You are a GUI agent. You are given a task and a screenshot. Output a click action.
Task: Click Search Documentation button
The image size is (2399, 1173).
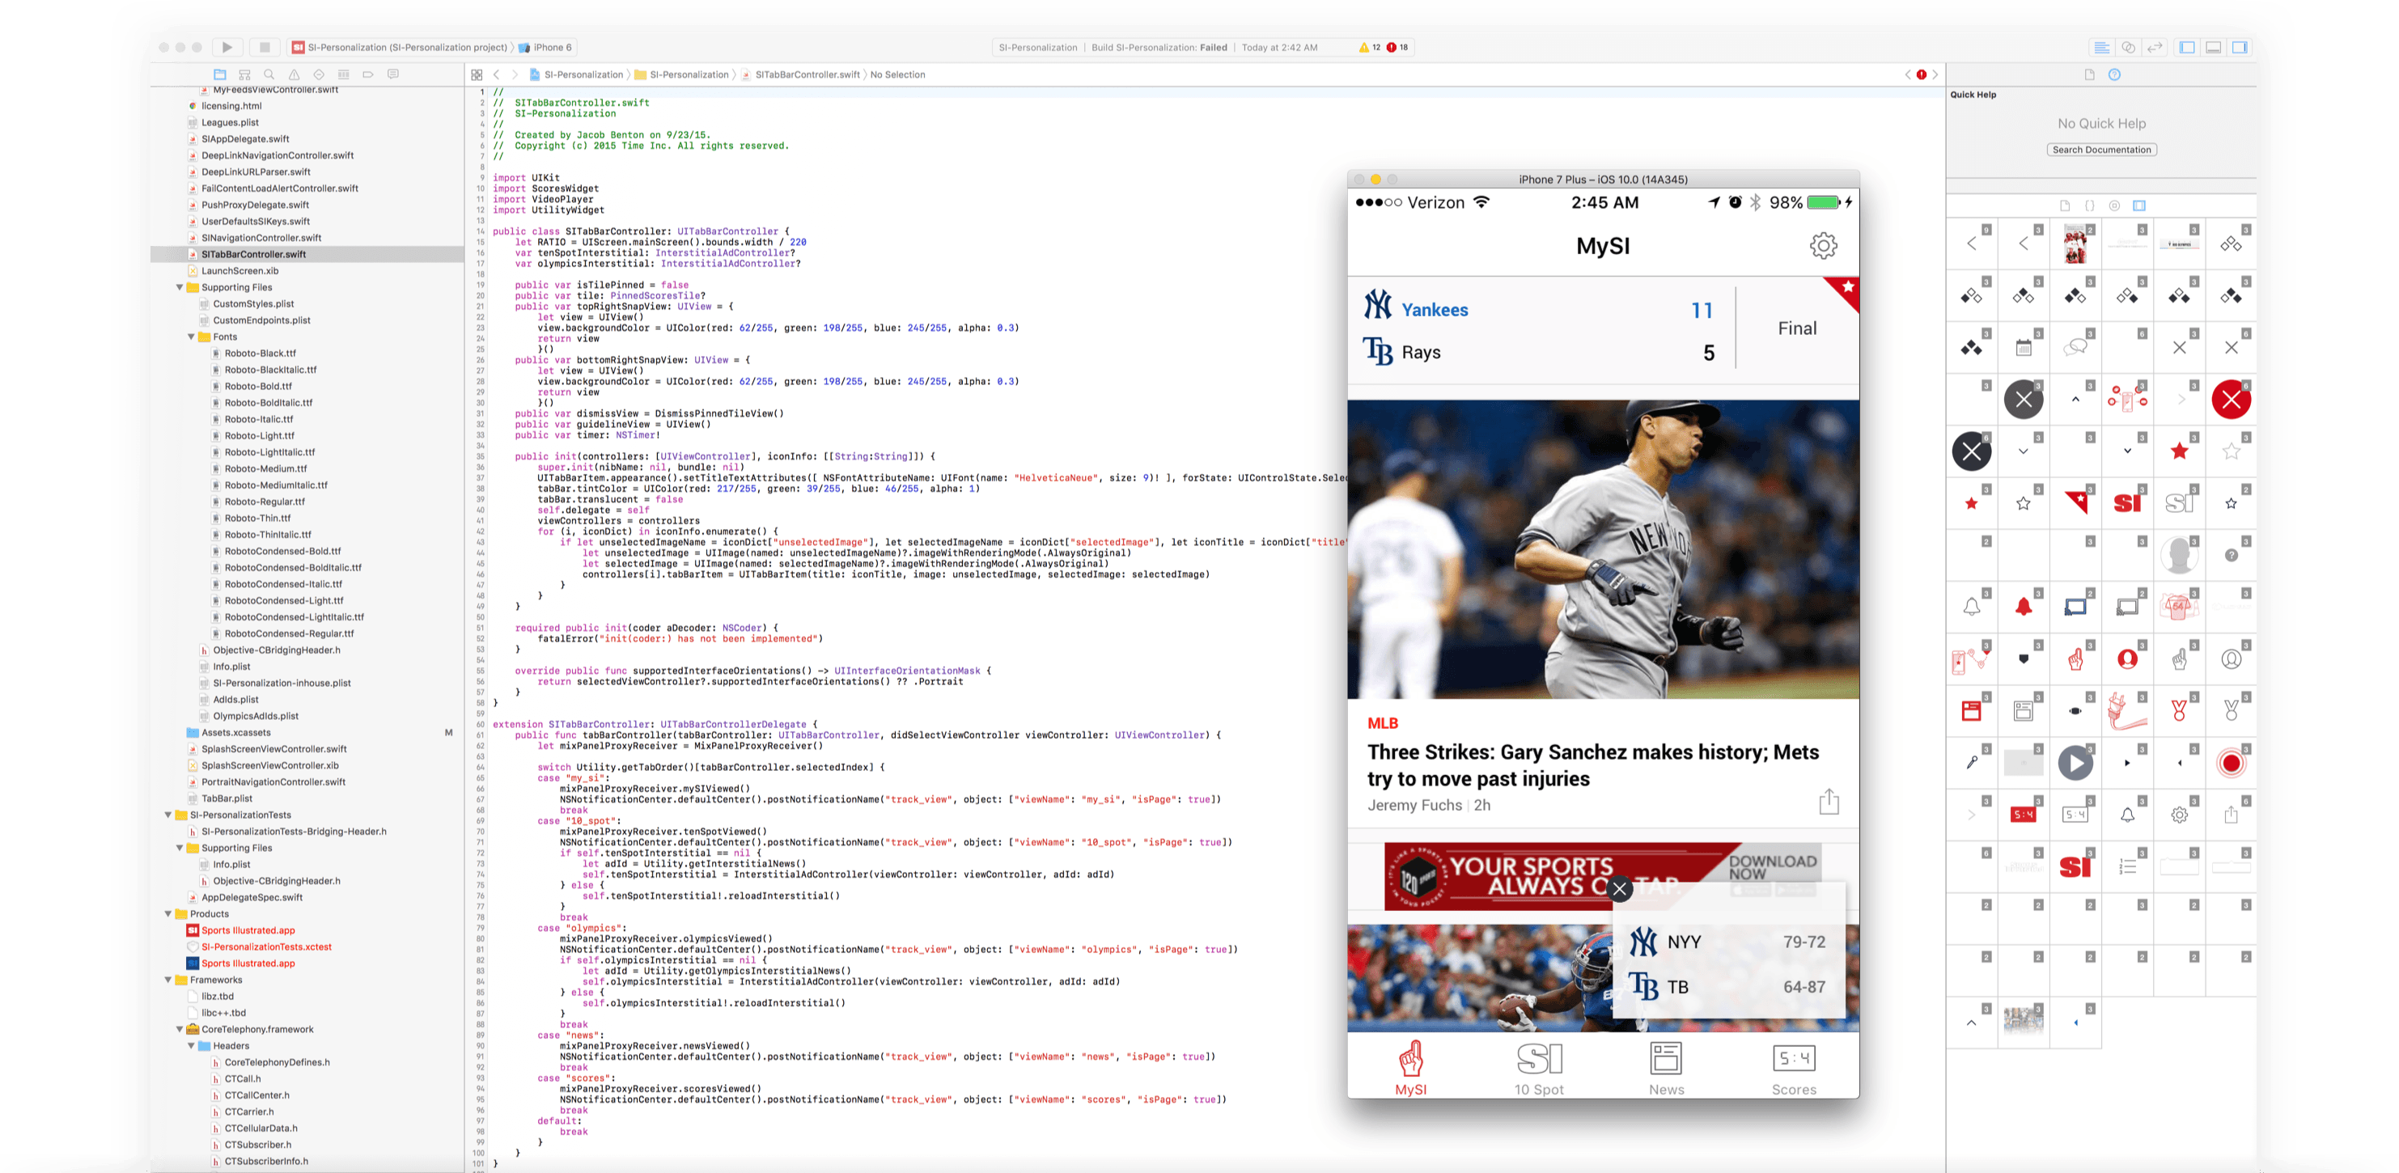(x=2102, y=150)
